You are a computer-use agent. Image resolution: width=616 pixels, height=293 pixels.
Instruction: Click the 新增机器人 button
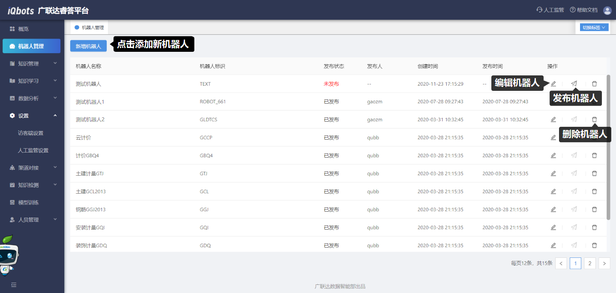coord(88,46)
